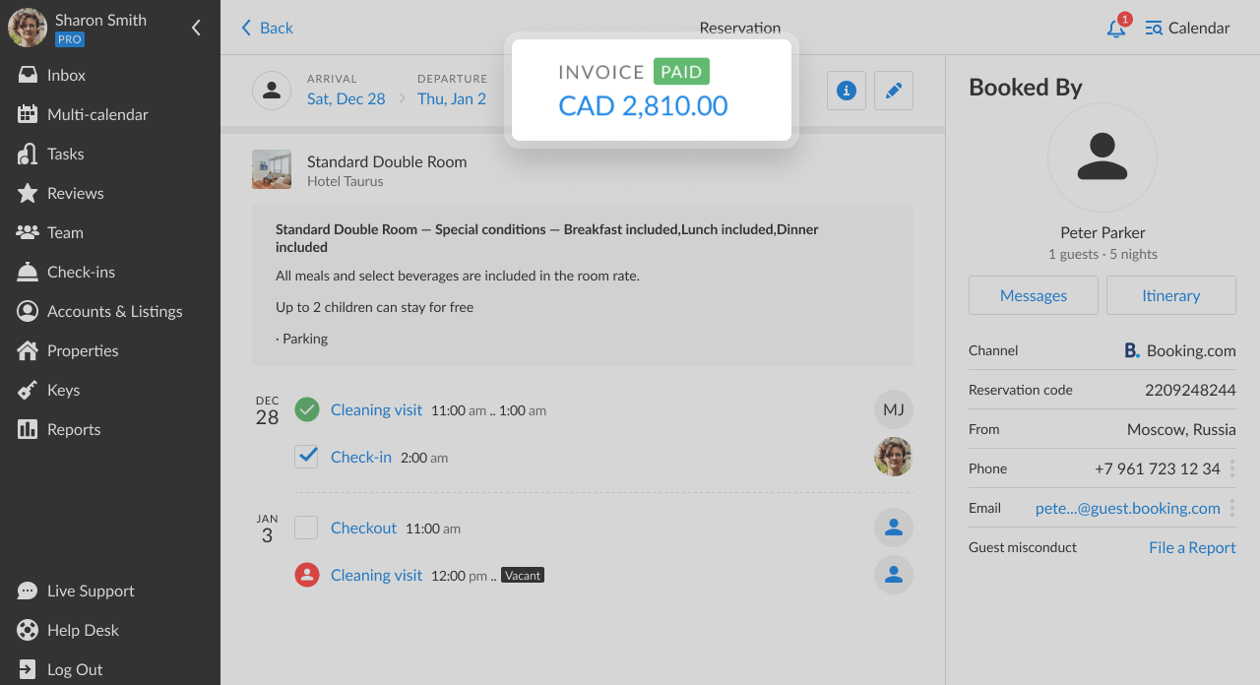The width and height of the screenshot is (1260, 685).
Task: Click the pete...@guest.booking.com email link
Action: pos(1128,508)
